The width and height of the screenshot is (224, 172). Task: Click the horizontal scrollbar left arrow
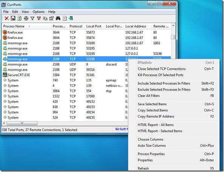click(x=4, y=123)
